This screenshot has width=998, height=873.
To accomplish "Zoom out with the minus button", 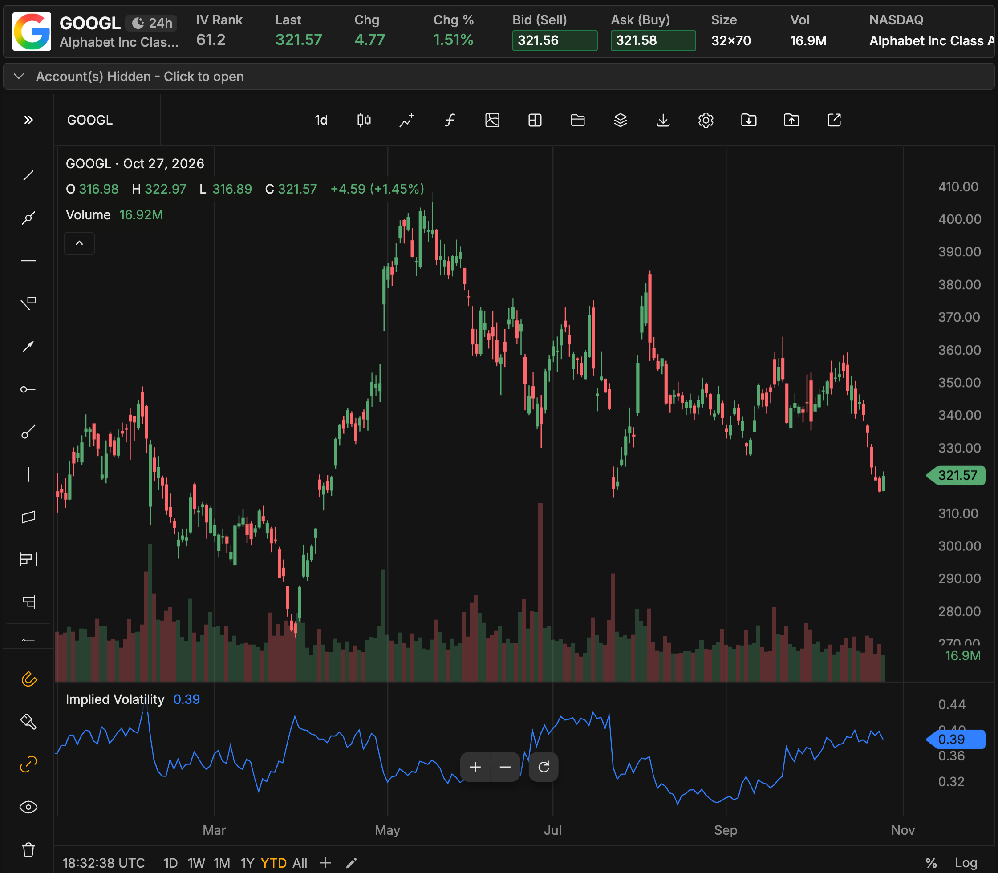I will (x=505, y=767).
